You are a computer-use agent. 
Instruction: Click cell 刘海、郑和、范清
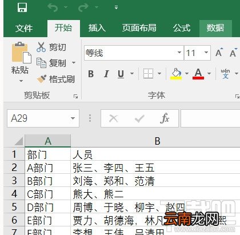155,181
